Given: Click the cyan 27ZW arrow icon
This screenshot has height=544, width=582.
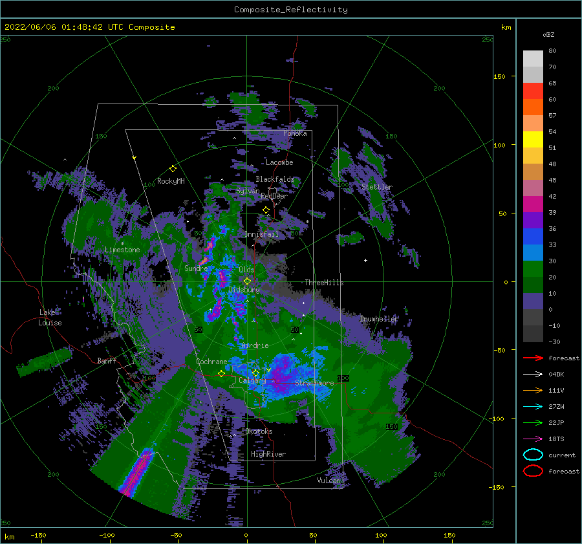Looking at the screenshot, I should [533, 407].
